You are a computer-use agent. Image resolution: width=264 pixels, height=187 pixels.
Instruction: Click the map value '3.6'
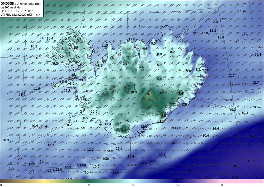[x=164, y=116]
